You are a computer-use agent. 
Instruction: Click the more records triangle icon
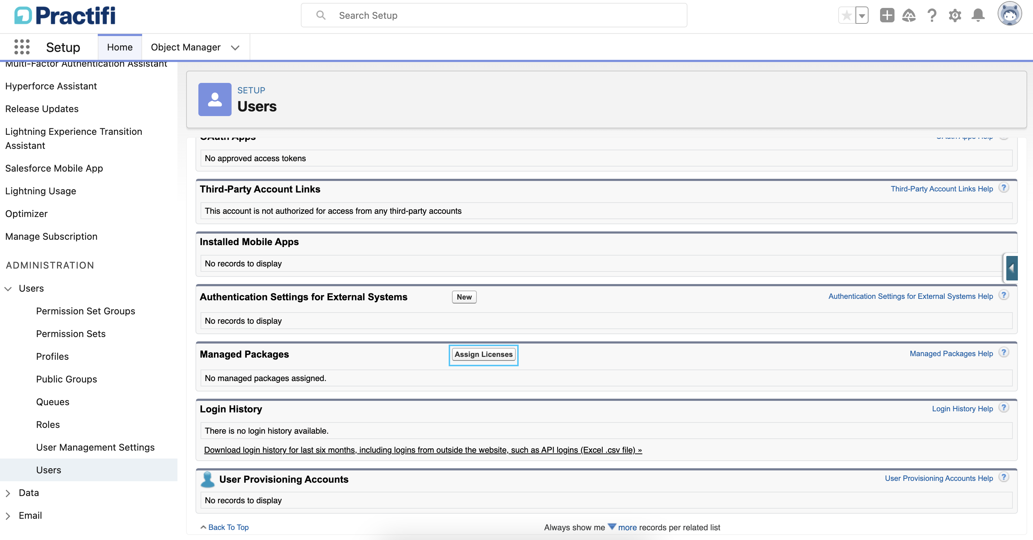612,527
